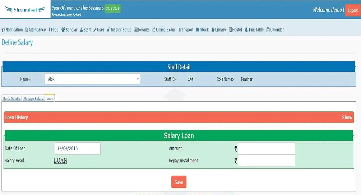Expand the staff Name dropdown showing Alok

point(92,79)
